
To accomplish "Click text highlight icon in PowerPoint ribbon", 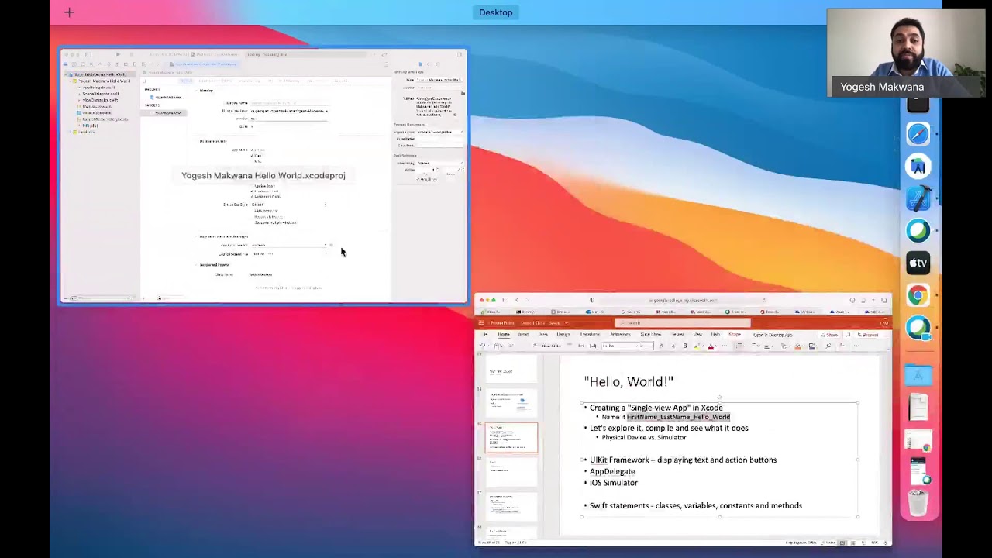I will 697,346.
